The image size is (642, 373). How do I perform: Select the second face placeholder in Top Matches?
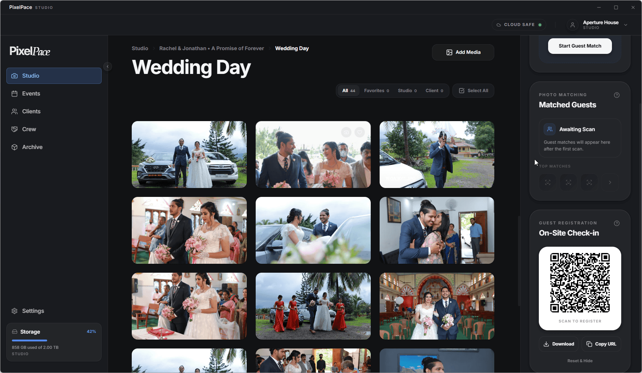569,182
